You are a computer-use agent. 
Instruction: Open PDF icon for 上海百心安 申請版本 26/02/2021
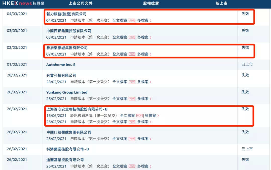click(x=132, y=122)
